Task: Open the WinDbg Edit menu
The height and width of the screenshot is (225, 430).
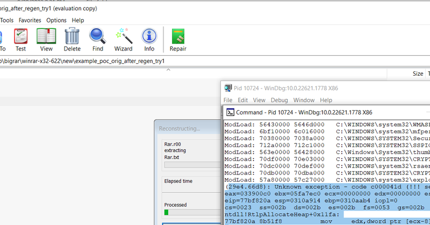Action: tap(243, 100)
